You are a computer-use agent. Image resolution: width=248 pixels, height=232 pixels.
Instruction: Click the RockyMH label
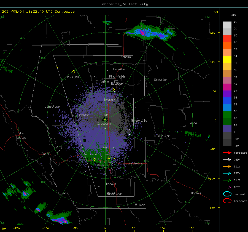pyautogui.click(x=73, y=77)
